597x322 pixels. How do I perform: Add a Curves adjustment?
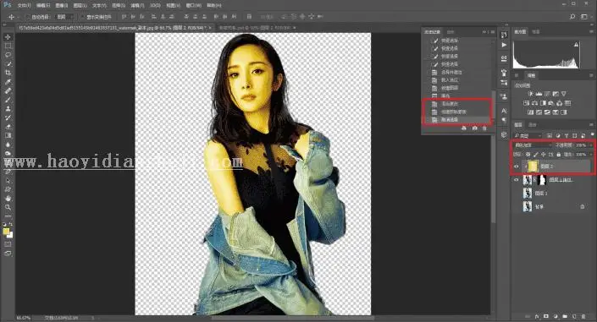547,94
